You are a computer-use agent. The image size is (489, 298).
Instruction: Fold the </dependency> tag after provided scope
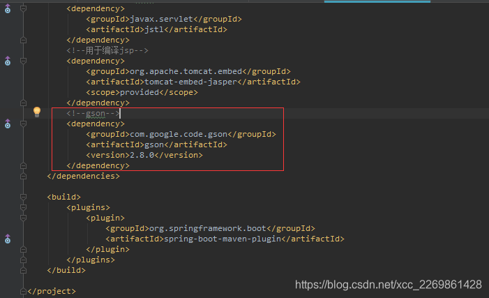[x=23, y=103]
